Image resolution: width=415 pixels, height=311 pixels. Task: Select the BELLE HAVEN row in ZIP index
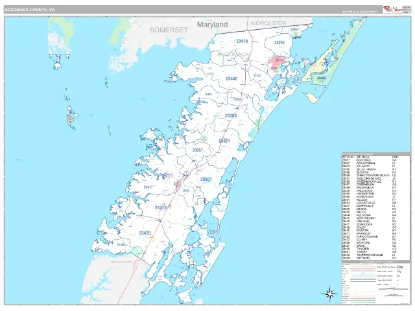[370, 169]
